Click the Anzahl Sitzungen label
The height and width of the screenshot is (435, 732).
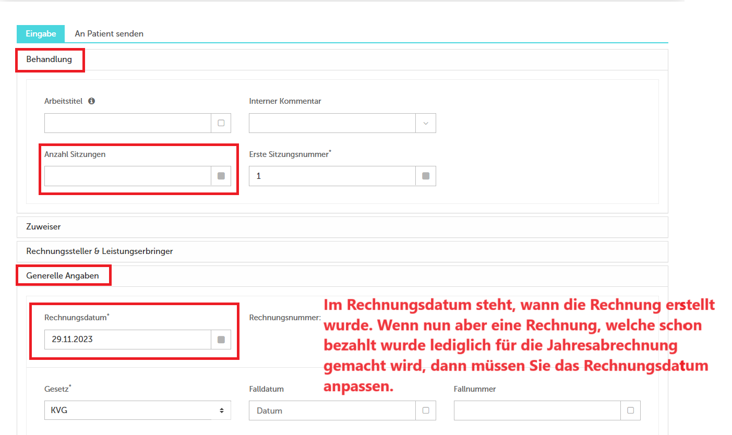pyautogui.click(x=75, y=154)
